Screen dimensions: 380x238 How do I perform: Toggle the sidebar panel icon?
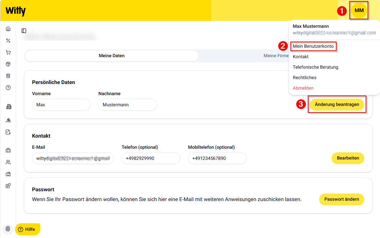tap(24, 31)
